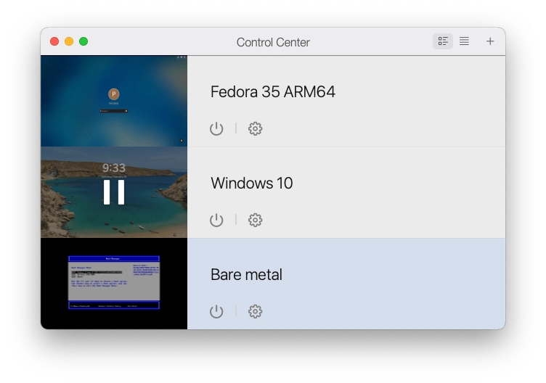Screen dimensions: 546x383
Task: Open the Fedora 35 ARM64 preview thumbnail
Action: coord(114,102)
